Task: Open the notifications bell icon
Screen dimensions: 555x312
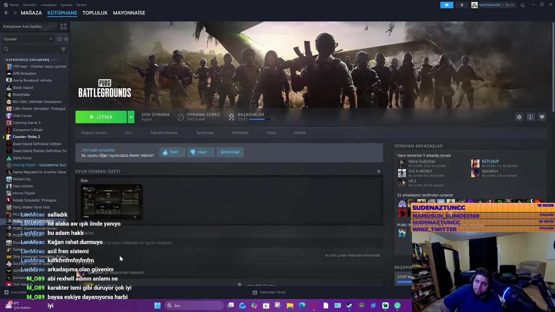Action: pyautogui.click(x=462, y=5)
